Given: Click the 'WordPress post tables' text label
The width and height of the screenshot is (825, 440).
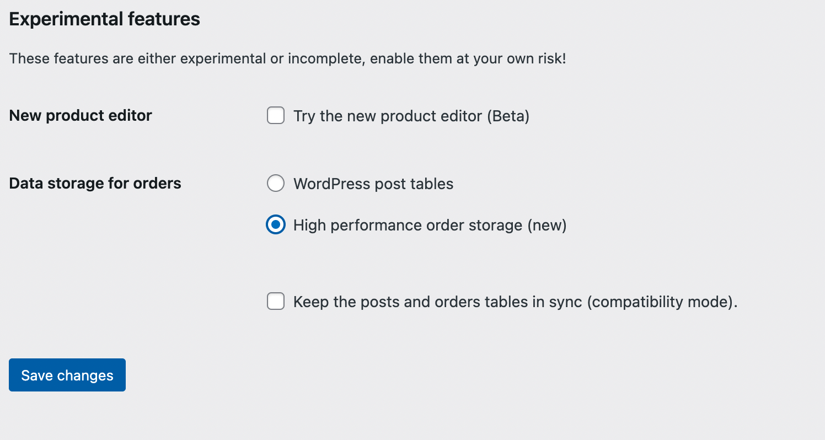Looking at the screenshot, I should (x=373, y=183).
